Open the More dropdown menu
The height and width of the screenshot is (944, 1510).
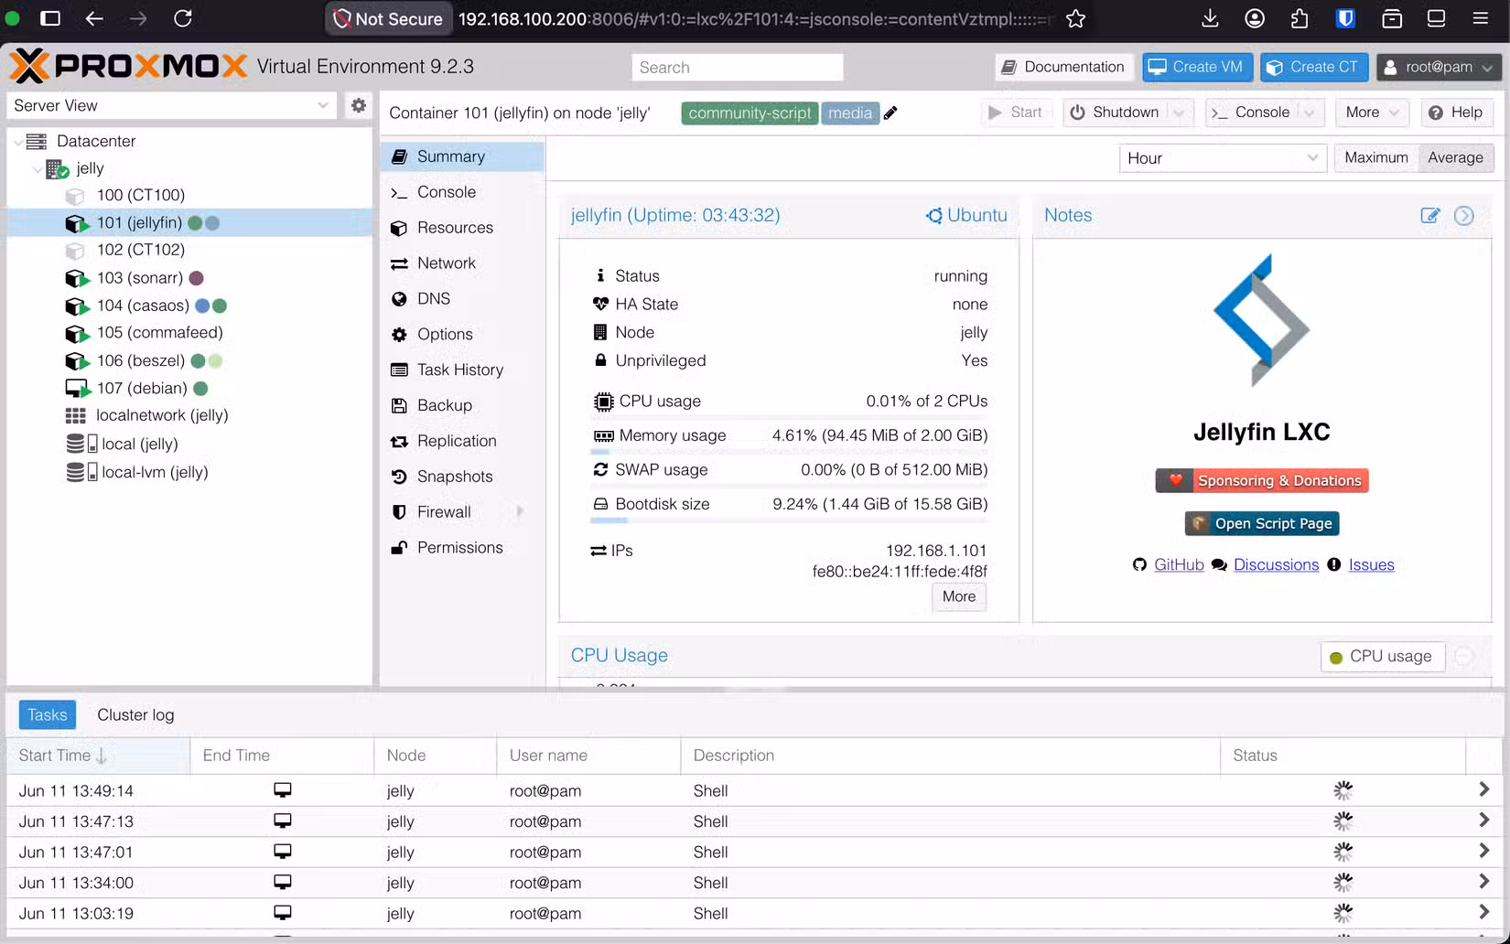click(x=1371, y=113)
